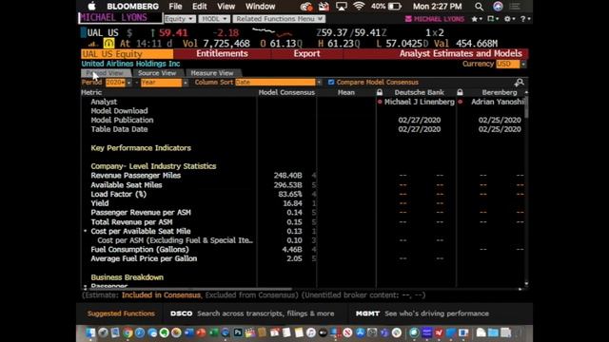The height and width of the screenshot is (342, 609).
Task: Open the MGMT suggested function
Action: (422, 313)
